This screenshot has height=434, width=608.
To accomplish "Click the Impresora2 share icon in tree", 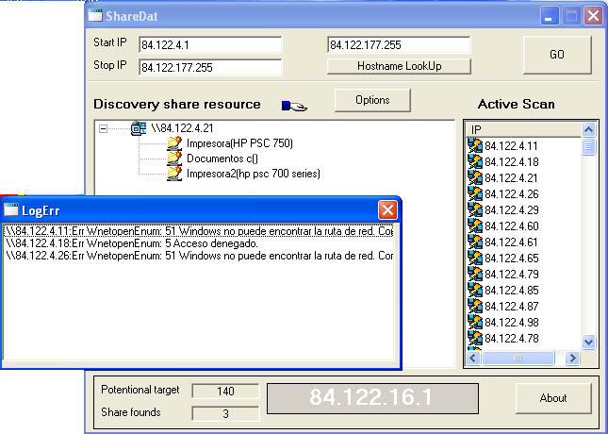I will tap(173, 174).
